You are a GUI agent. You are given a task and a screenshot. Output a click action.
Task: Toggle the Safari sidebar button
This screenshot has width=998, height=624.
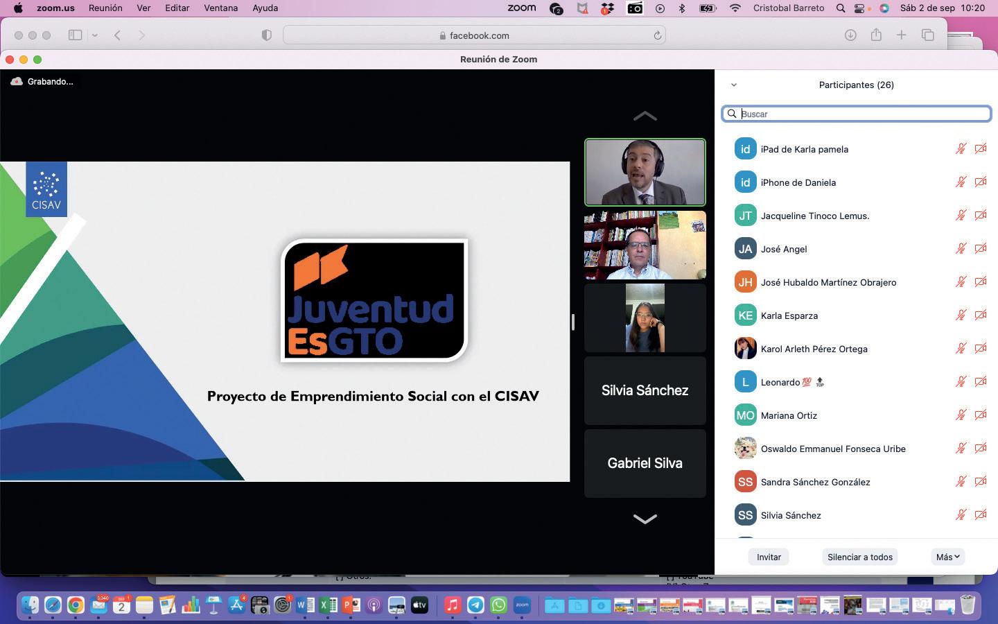tap(75, 35)
